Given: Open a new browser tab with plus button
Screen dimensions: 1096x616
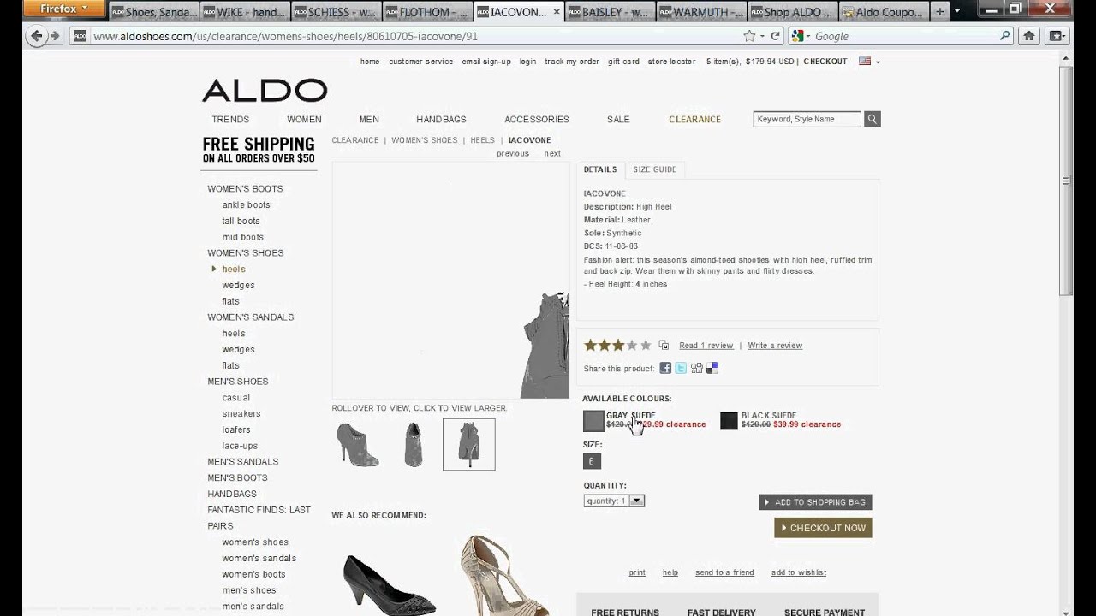Looking at the screenshot, I should pyautogui.click(x=940, y=12).
